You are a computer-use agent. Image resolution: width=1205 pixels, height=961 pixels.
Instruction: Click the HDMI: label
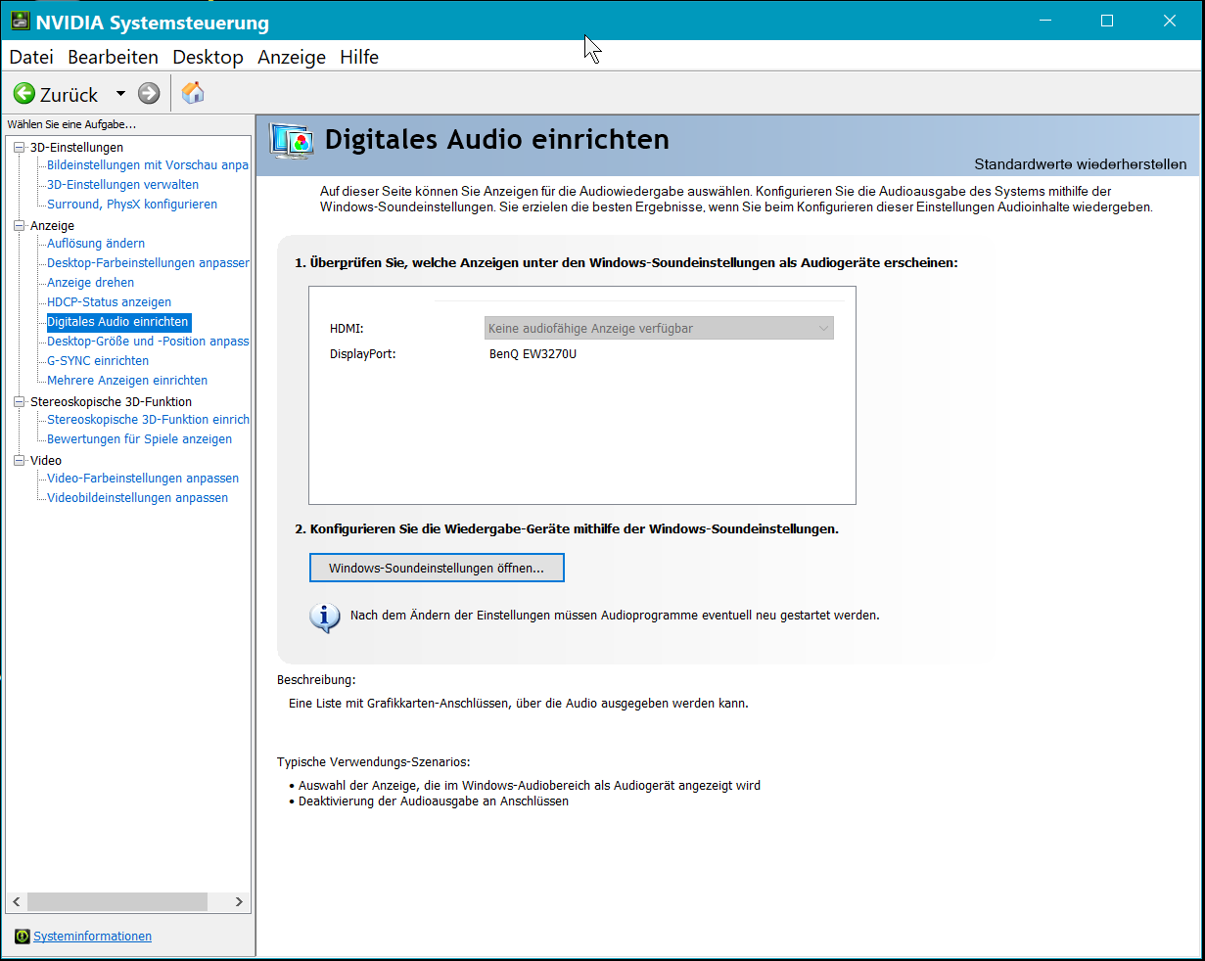tap(347, 329)
